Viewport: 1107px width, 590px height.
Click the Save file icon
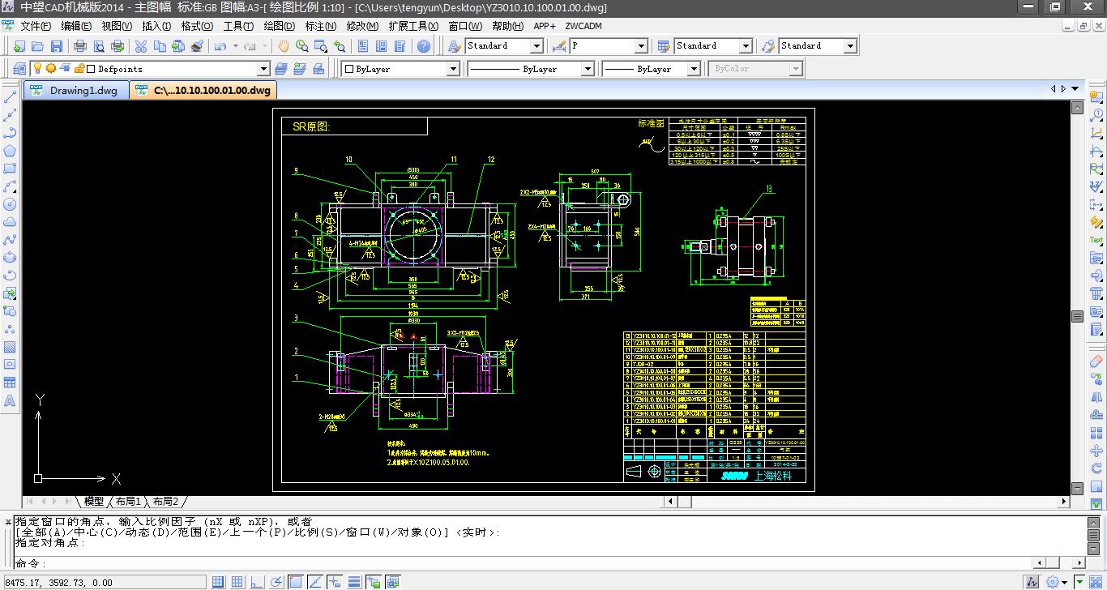pos(57,46)
